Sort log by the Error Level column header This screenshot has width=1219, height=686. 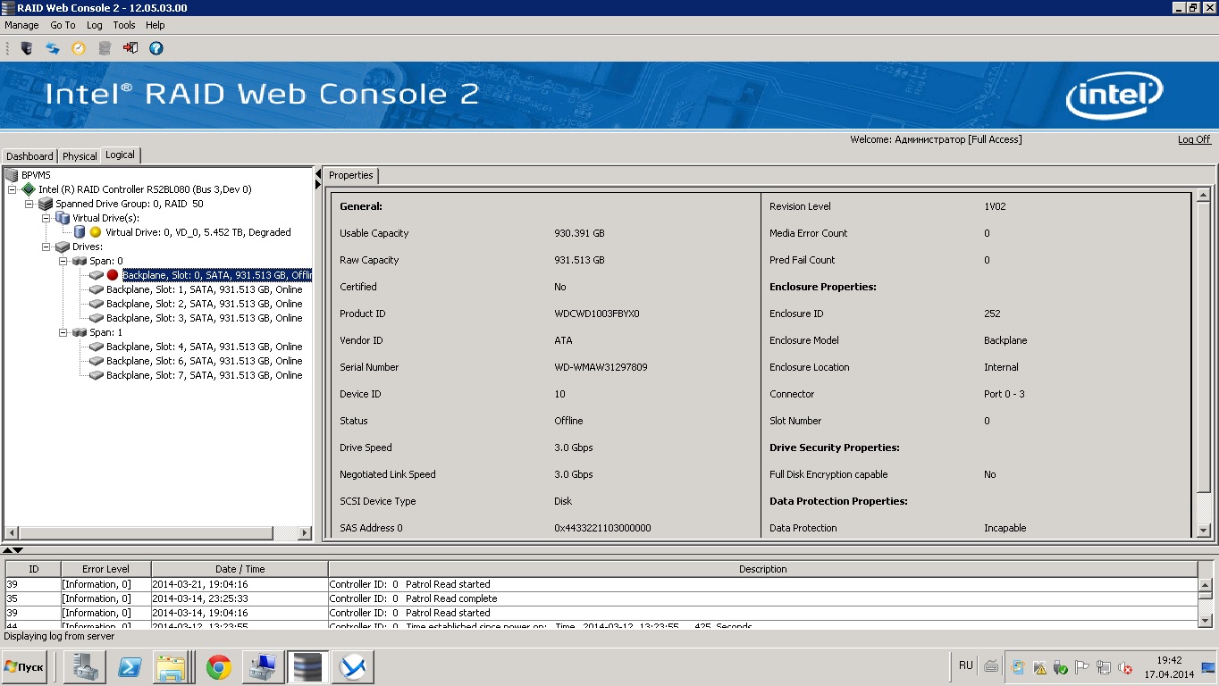point(105,569)
